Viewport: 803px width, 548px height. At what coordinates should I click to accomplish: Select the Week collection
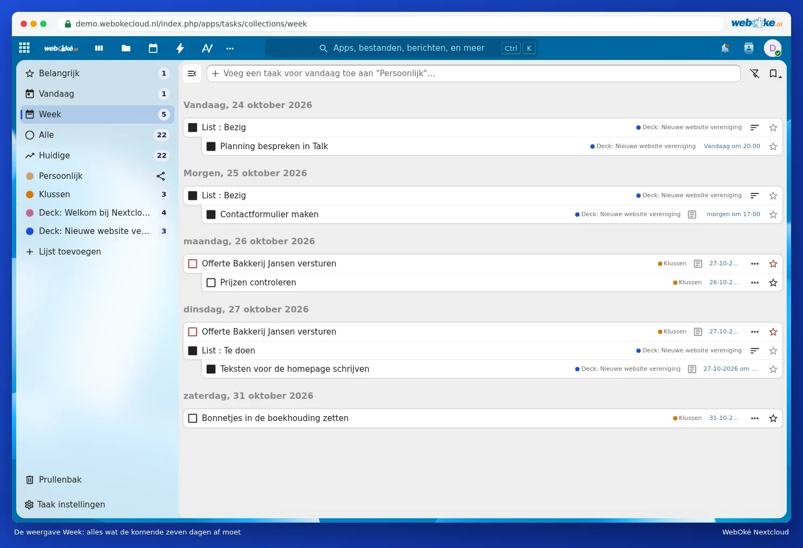97,115
